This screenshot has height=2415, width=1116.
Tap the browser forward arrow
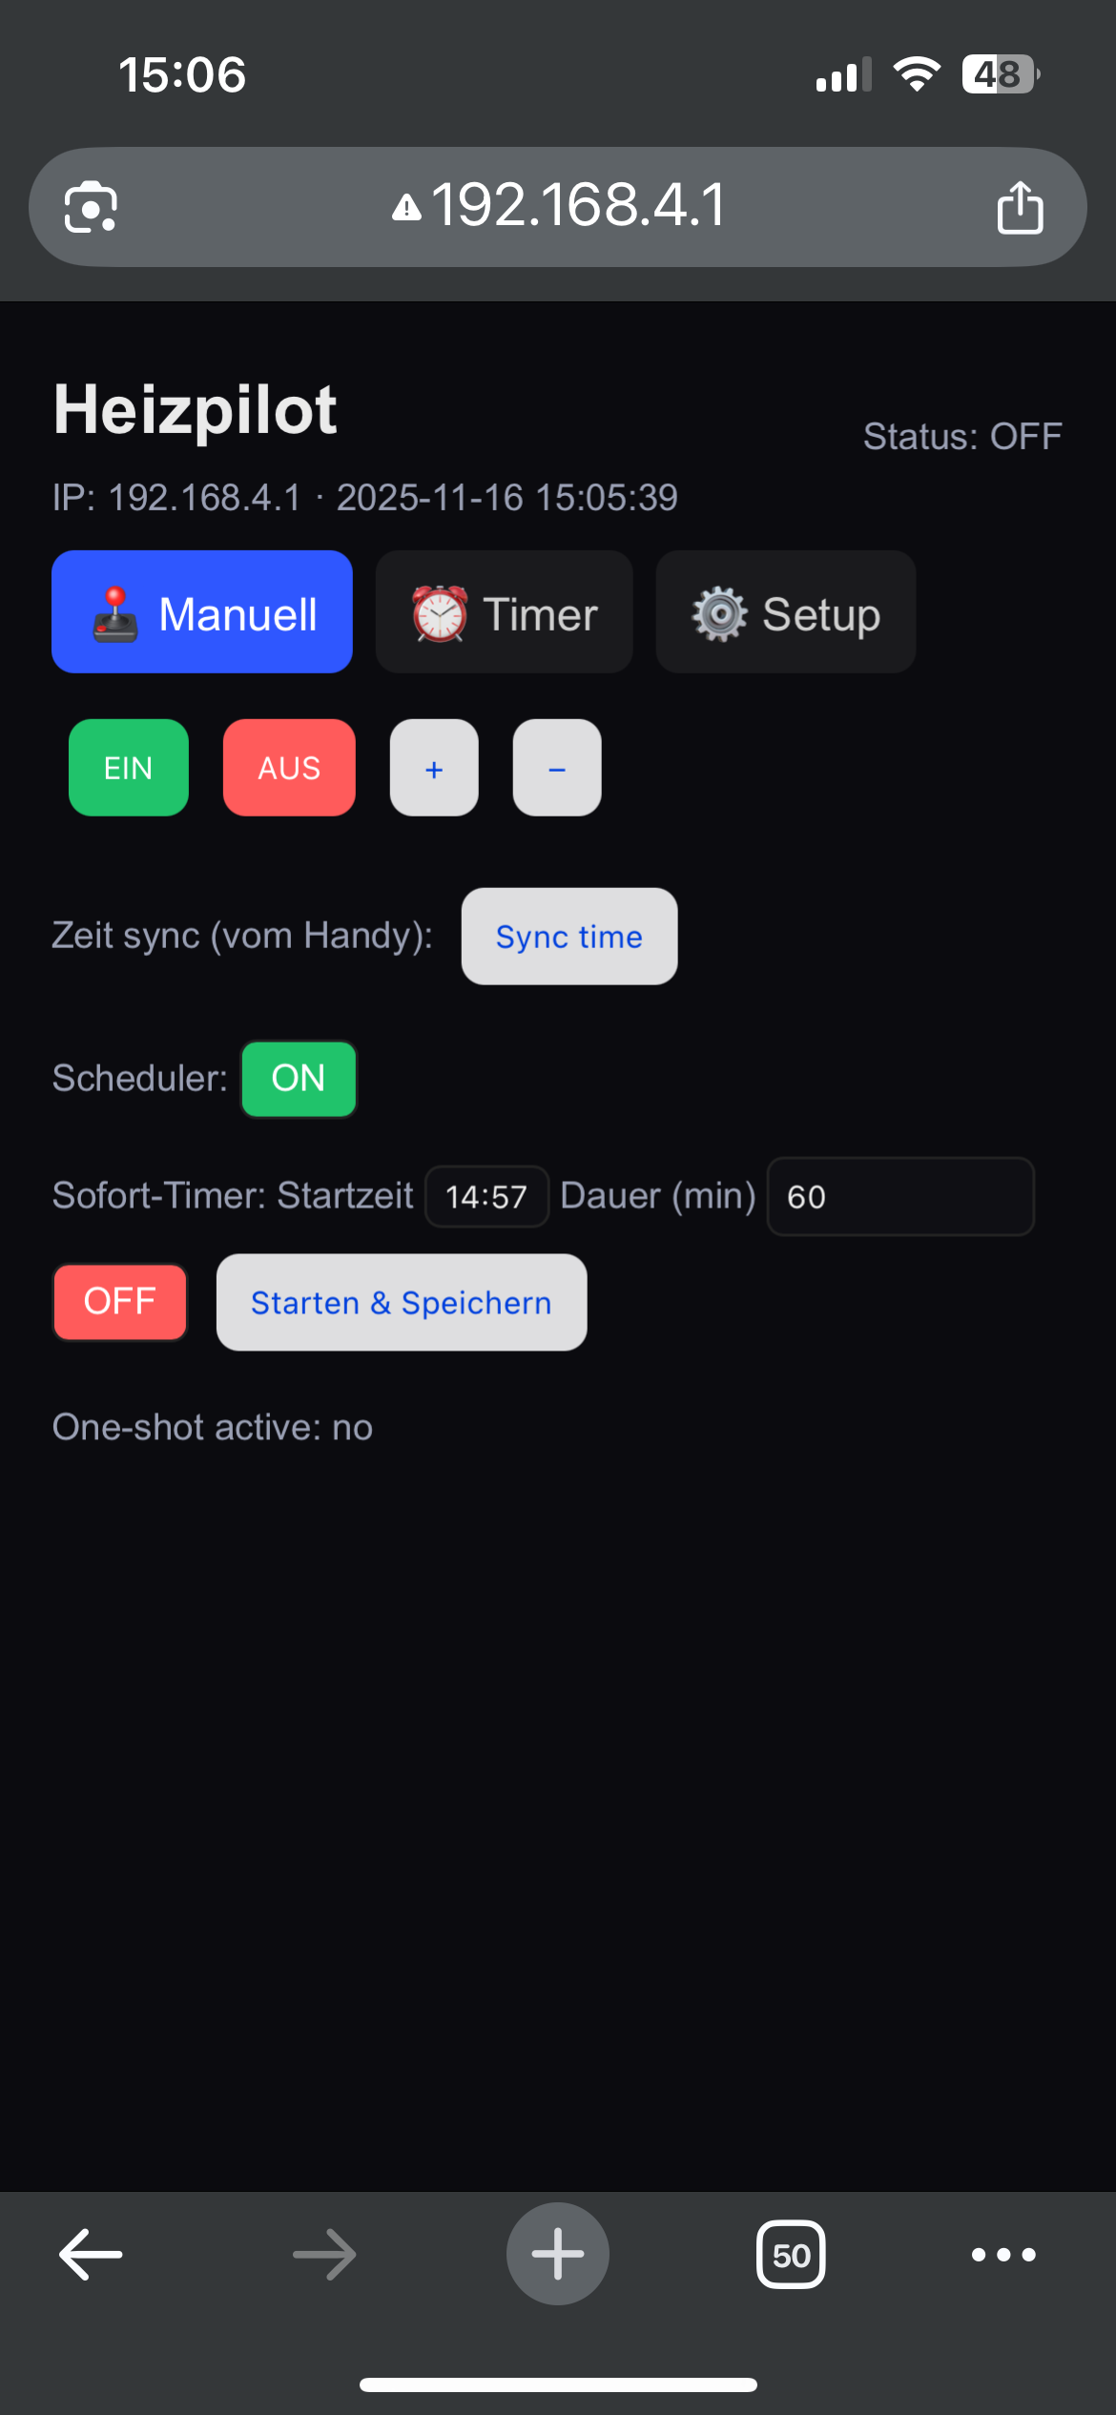point(324,2254)
